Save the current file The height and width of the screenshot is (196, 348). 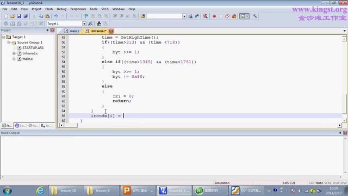point(19,16)
